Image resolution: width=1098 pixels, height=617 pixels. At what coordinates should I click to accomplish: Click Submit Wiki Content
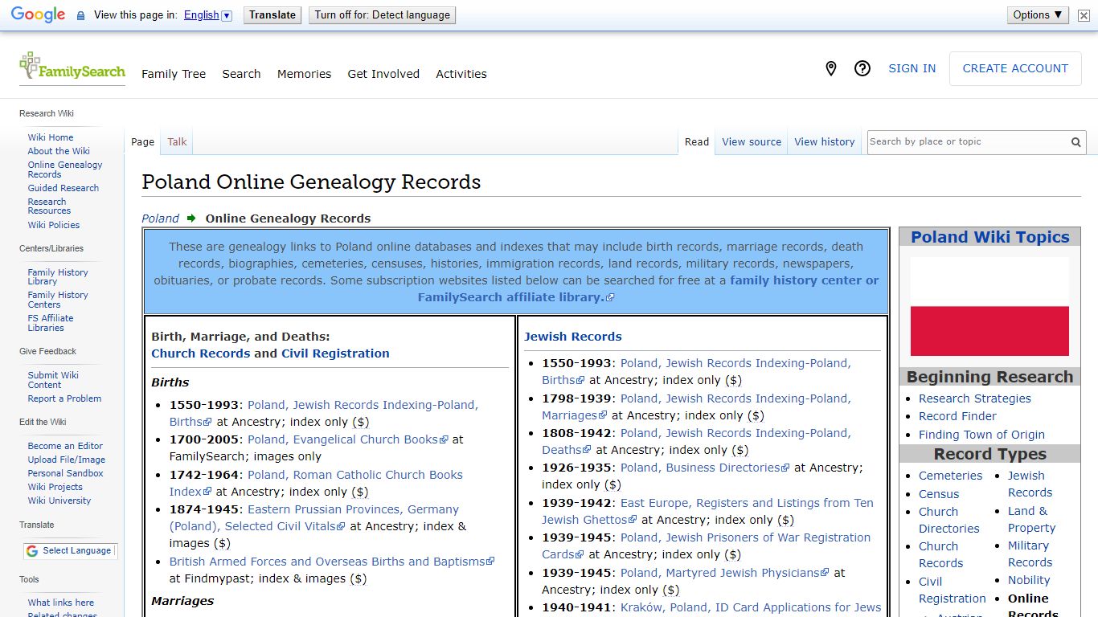click(x=53, y=380)
